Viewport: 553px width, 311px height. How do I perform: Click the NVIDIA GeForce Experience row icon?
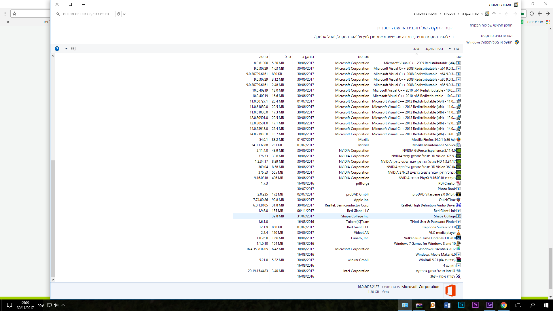[459, 151]
